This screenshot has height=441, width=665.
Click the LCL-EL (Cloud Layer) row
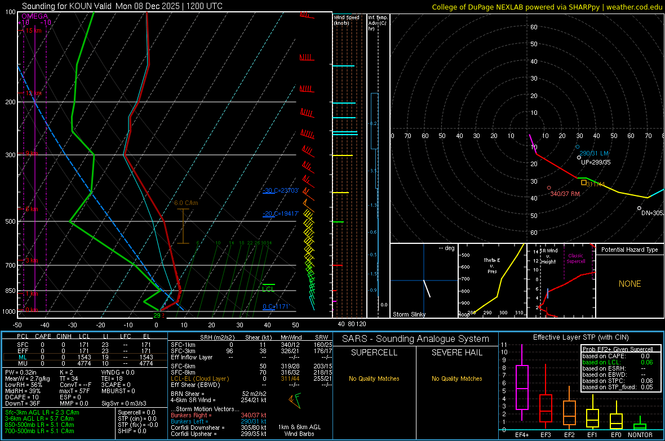click(x=251, y=378)
